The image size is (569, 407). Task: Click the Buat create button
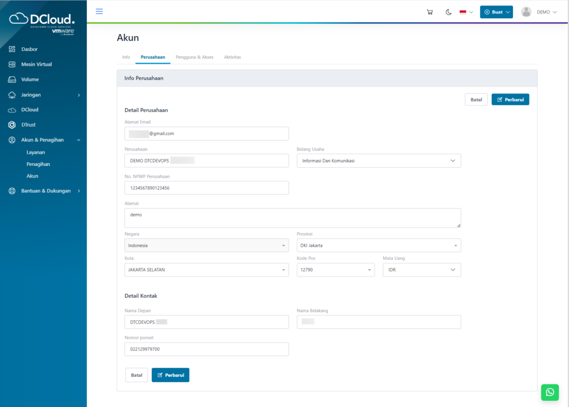[x=496, y=12]
